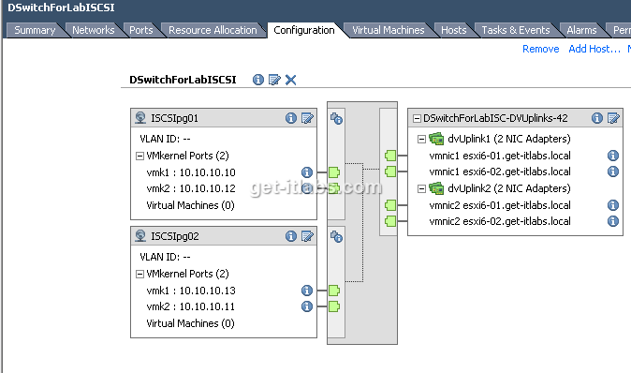This screenshot has height=373, width=631.
Task: View info for vmnic2 esxi6-02
Action: (613, 221)
